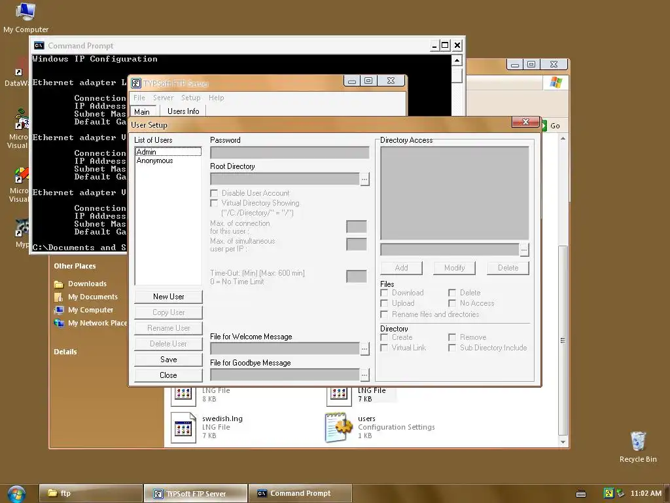Select Anonymous in List of Users
This screenshot has width=670, height=503.
pyautogui.click(x=168, y=161)
